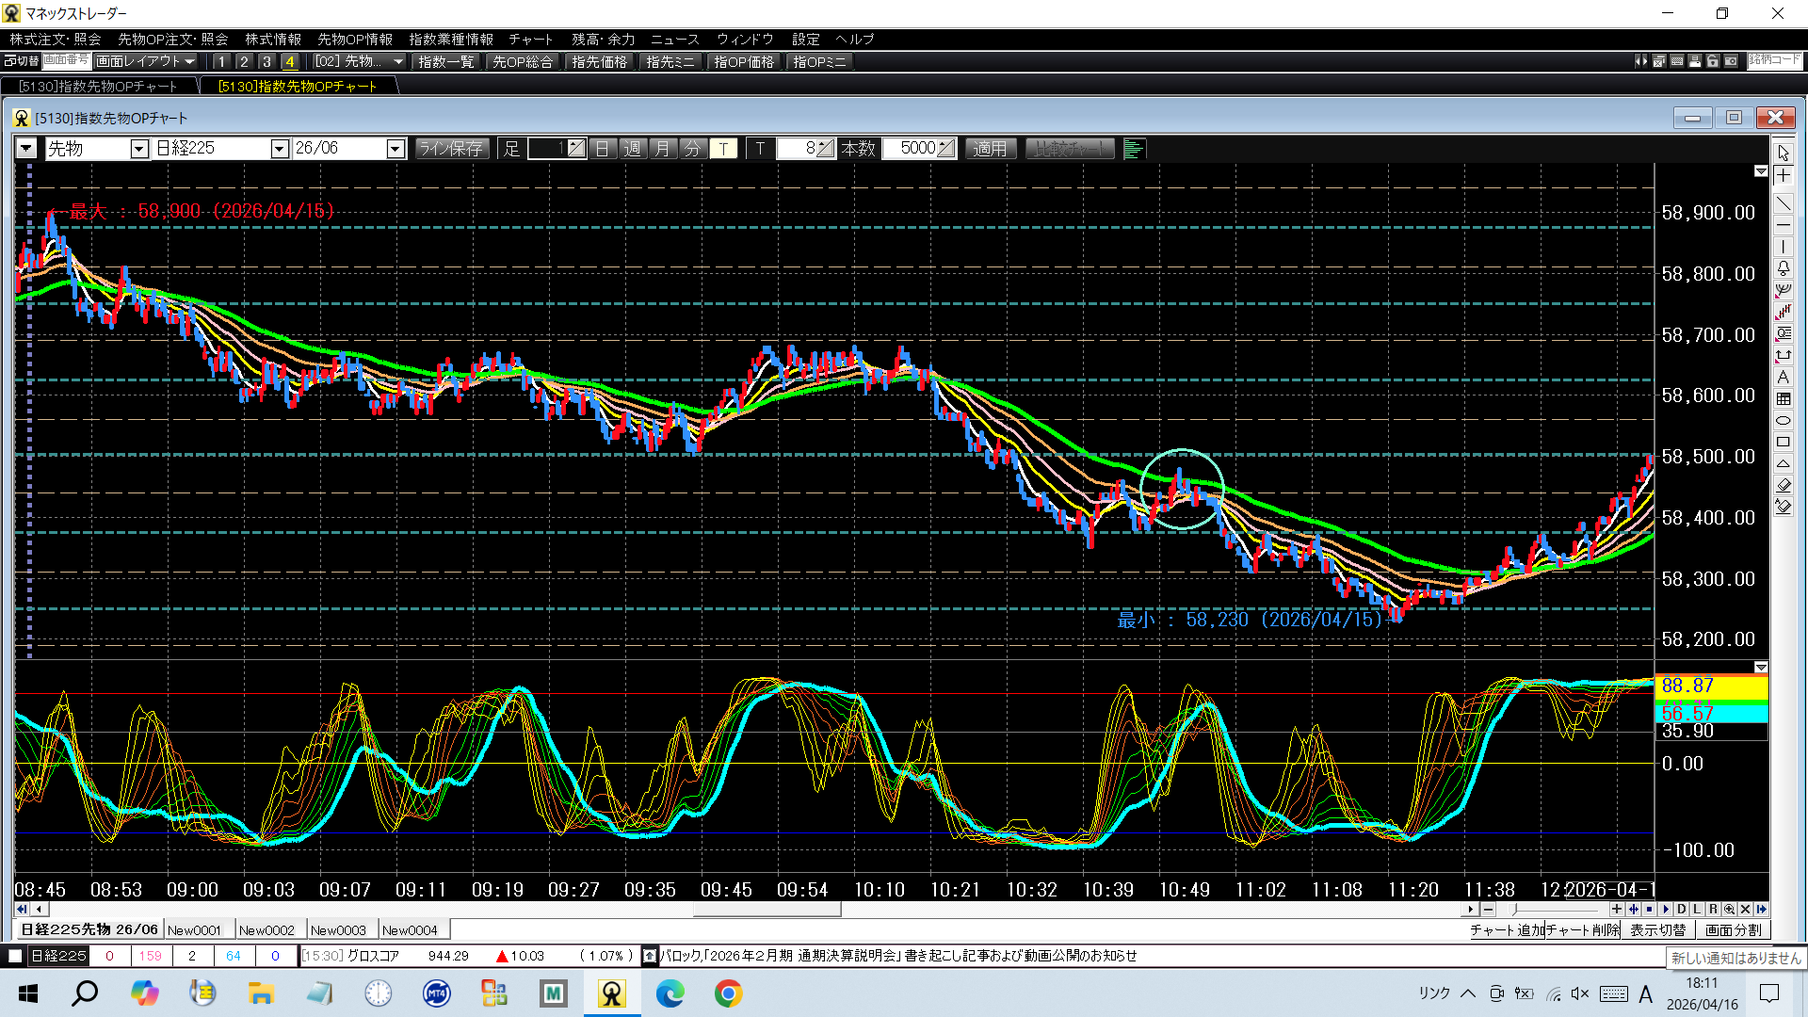Select the horizontal line tool

coord(1784,226)
